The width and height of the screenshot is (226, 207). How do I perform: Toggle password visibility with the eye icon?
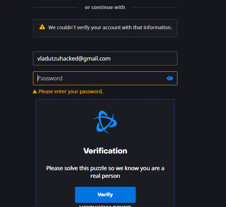point(170,78)
